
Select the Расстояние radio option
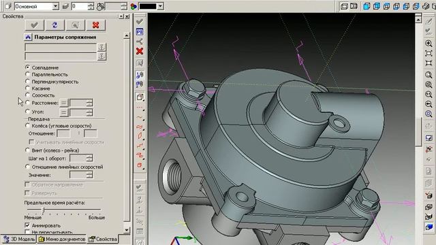click(x=27, y=103)
